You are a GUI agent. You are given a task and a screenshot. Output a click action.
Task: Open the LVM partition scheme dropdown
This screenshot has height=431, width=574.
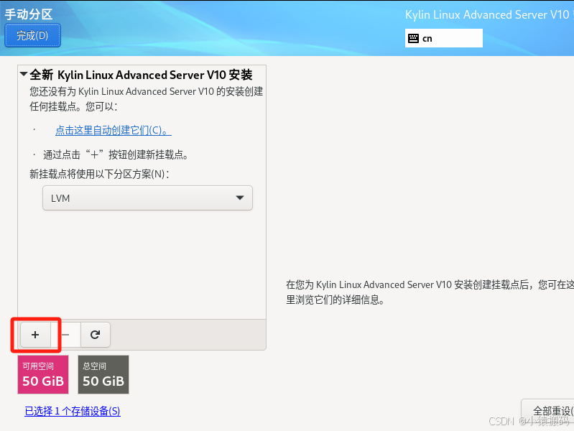point(147,198)
